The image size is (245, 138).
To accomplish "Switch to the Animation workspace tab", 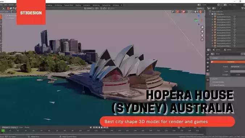I will tap(87, 5).
